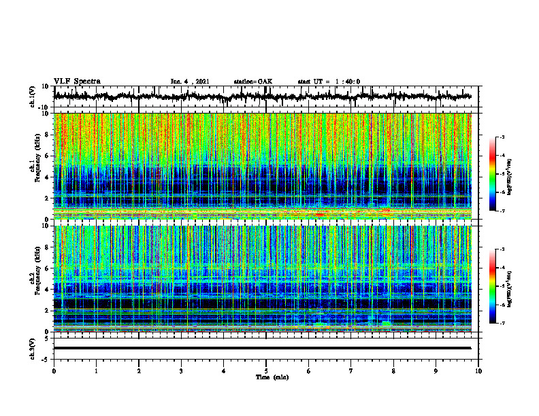Viewport: 539px width, 416px height.
Task: Click the time axis tick label "1"
Action: click(x=96, y=371)
